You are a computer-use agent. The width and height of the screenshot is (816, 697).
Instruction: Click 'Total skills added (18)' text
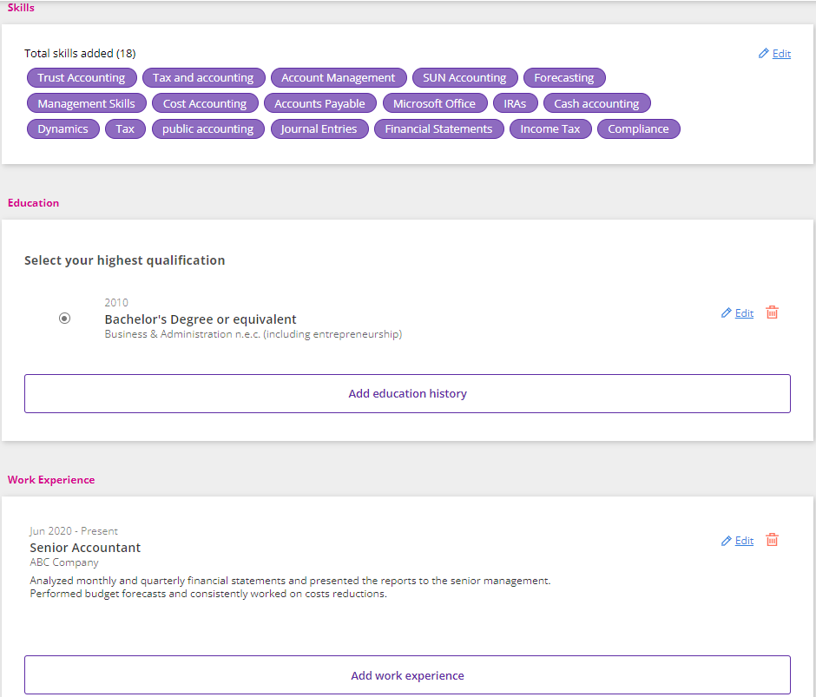tap(80, 53)
